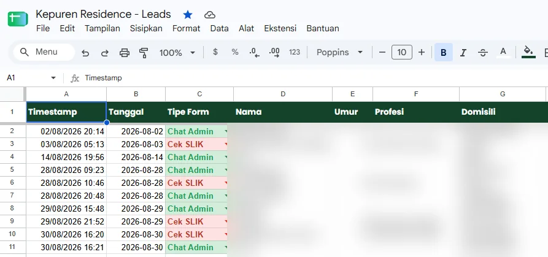548x257 pixels.
Task: Click the Undo arrow icon
Action: tap(85, 53)
